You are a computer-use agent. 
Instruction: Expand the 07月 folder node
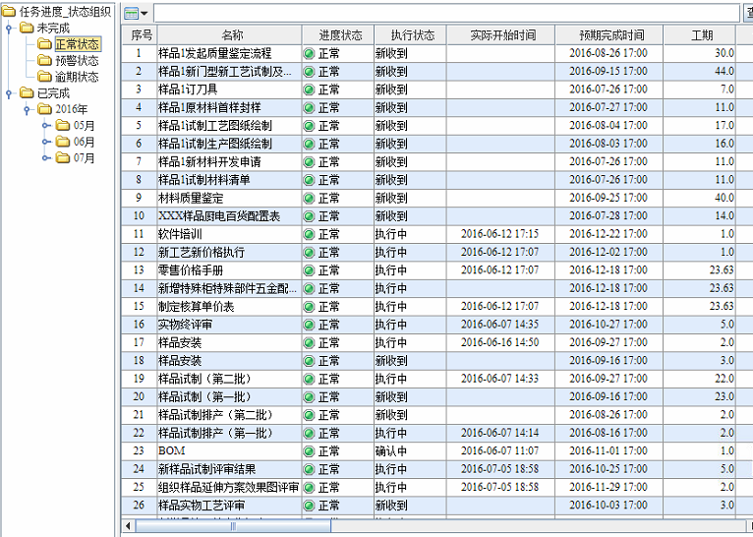(44, 157)
